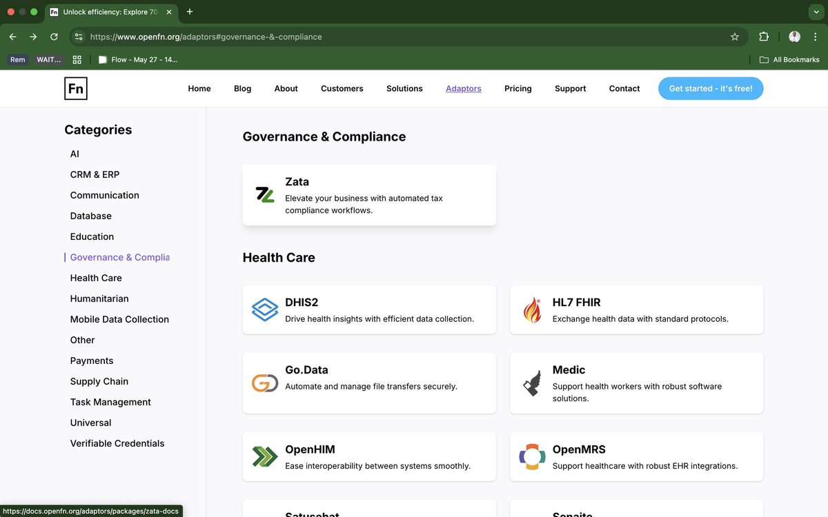Image resolution: width=828 pixels, height=517 pixels.
Task: Click the Health Care section heading
Action: pos(279,257)
